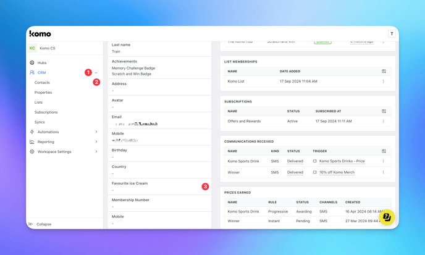
Task: Click the Workspace Settings gear icon
Action: click(x=32, y=152)
